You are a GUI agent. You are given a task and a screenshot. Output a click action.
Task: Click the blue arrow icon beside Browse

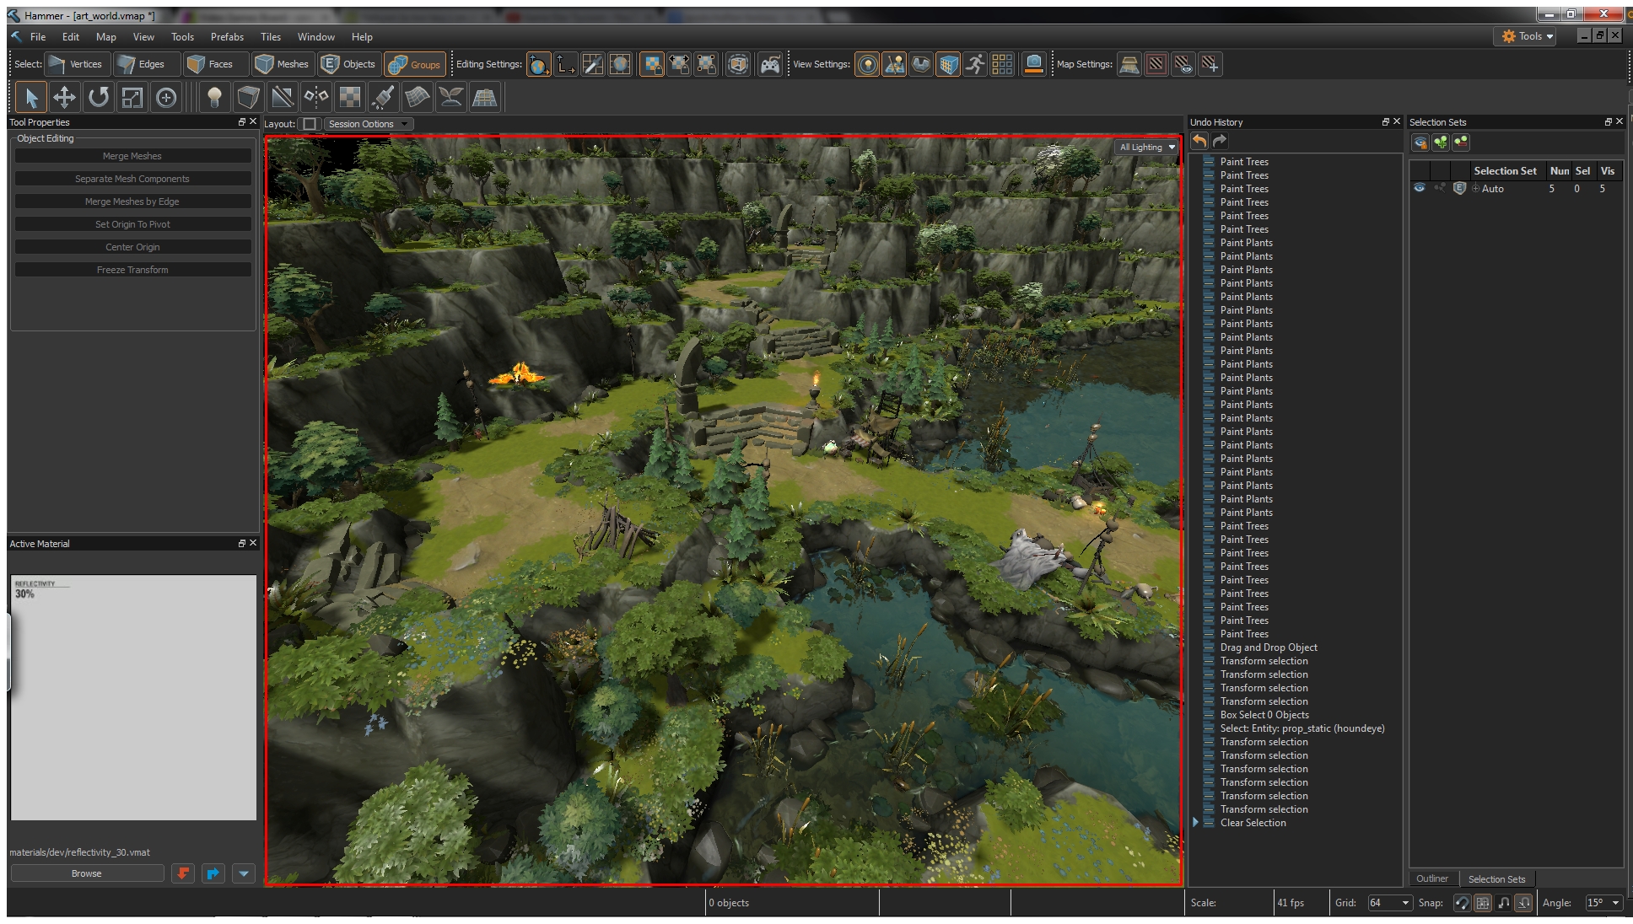click(213, 873)
